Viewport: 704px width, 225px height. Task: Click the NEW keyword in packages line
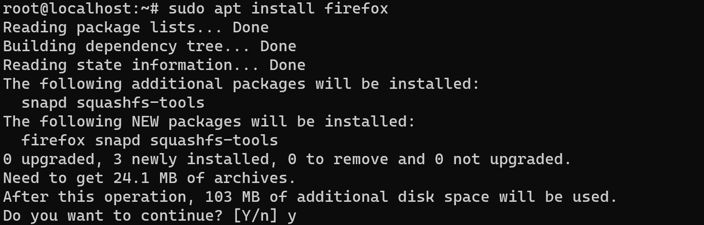point(145,122)
